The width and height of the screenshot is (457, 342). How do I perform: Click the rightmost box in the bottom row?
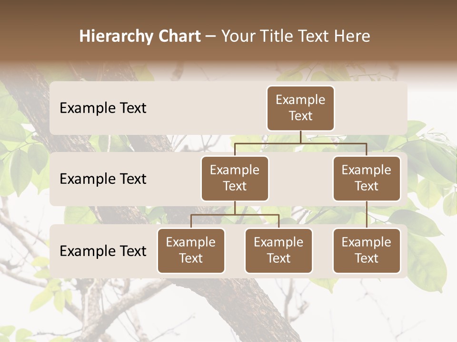coord(367,250)
